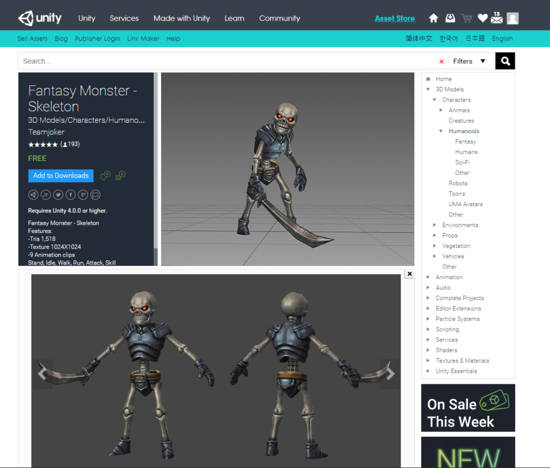Open the Teamjoker publisher link
The image size is (550, 468).
(x=46, y=132)
